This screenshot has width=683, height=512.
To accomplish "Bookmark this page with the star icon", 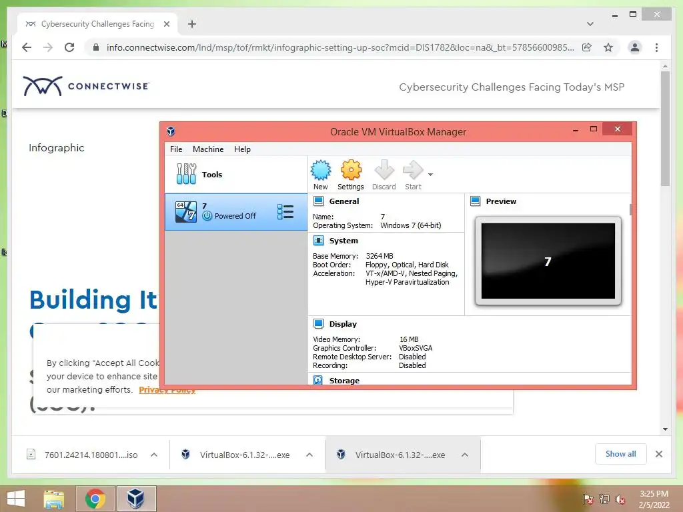I will (x=608, y=47).
